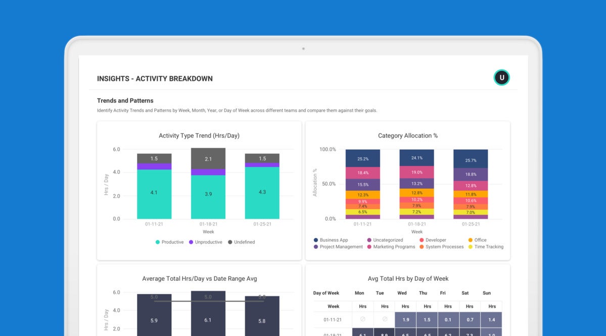Click the 1.9 Wednesday hours cell
The height and width of the screenshot is (336, 606).
pos(405,320)
